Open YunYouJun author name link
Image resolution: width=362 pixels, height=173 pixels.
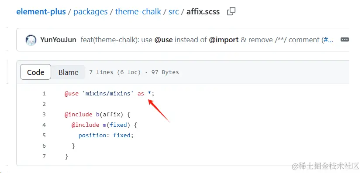coord(58,40)
